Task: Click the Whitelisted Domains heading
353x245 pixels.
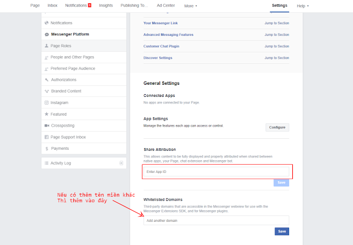Action: coord(163,200)
